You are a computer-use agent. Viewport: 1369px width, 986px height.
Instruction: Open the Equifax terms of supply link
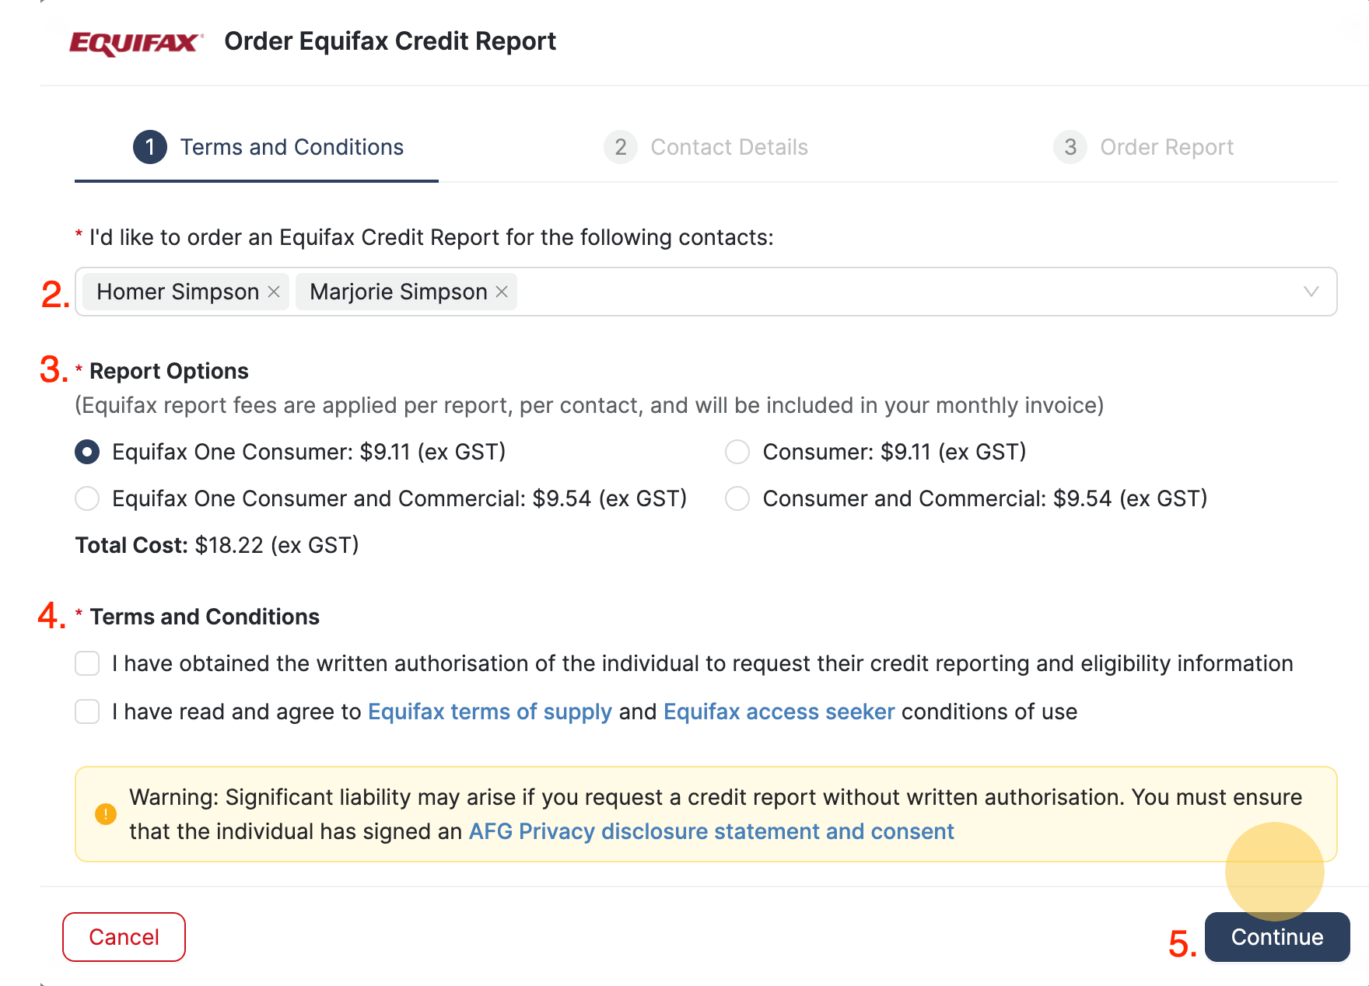point(488,712)
